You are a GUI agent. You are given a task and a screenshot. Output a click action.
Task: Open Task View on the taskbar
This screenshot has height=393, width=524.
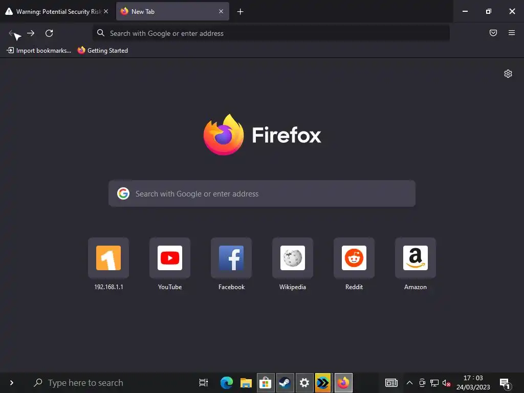tap(204, 383)
